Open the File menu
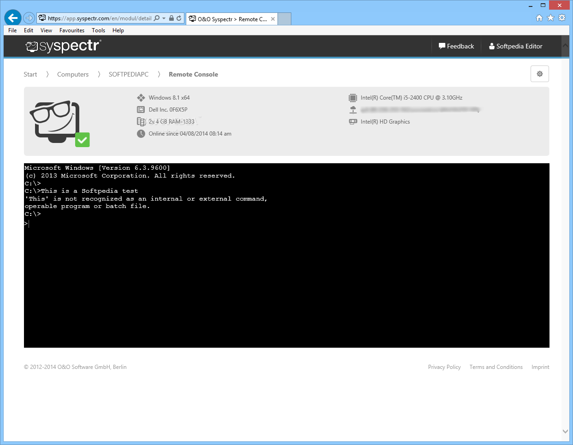This screenshot has height=445, width=573. pyautogui.click(x=12, y=30)
